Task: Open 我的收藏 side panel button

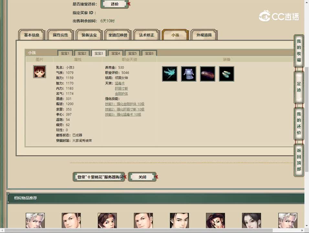Action: [299, 51]
